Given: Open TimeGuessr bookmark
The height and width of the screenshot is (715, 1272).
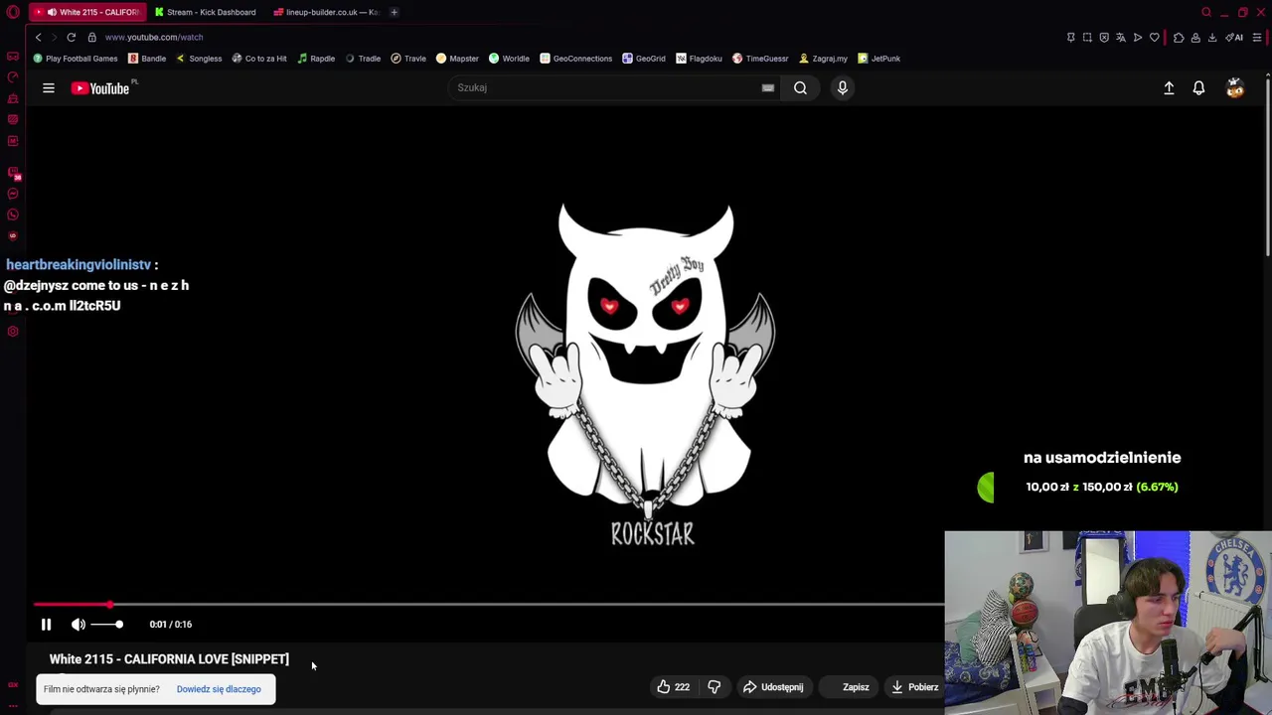Looking at the screenshot, I should click(760, 59).
